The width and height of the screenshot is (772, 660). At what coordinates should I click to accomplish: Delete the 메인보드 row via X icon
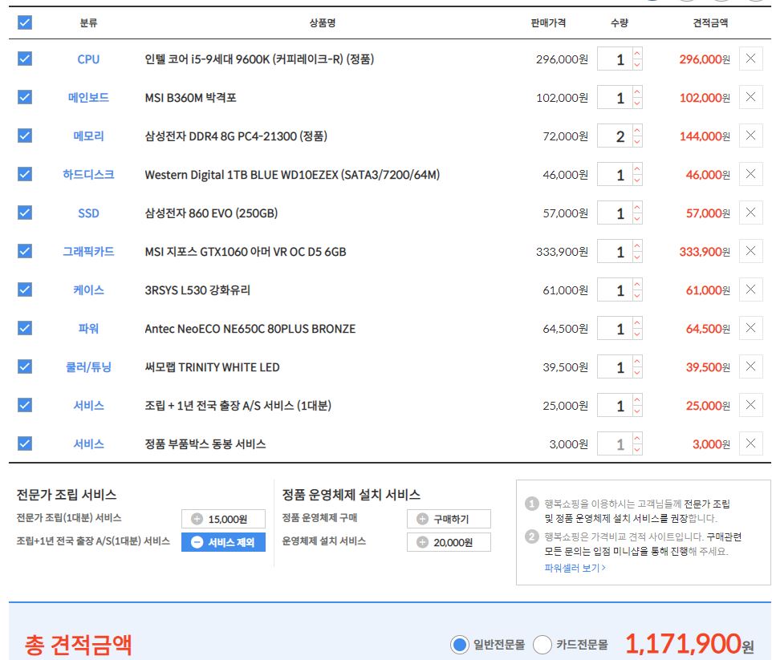[750, 97]
